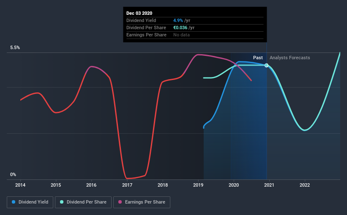Select the 2020 x-axis label
347x215 pixels.
point(234,185)
